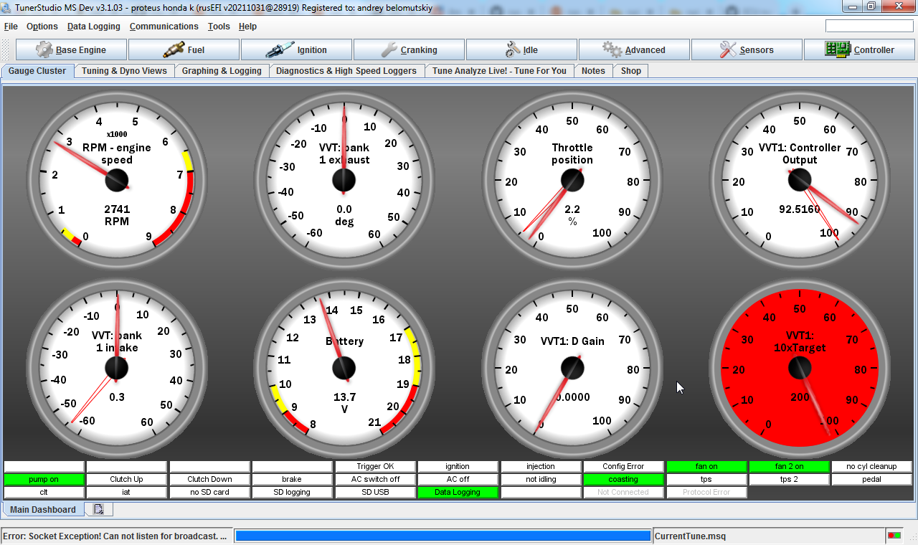Viewport: 918px width, 545px height.
Task: Click the 'SD logging' indicator
Action: [292, 492]
